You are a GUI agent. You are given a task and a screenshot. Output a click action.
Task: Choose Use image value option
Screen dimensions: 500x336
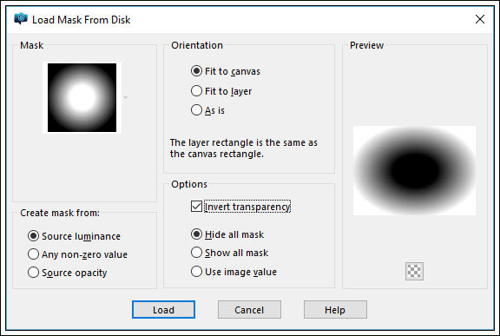(x=234, y=272)
